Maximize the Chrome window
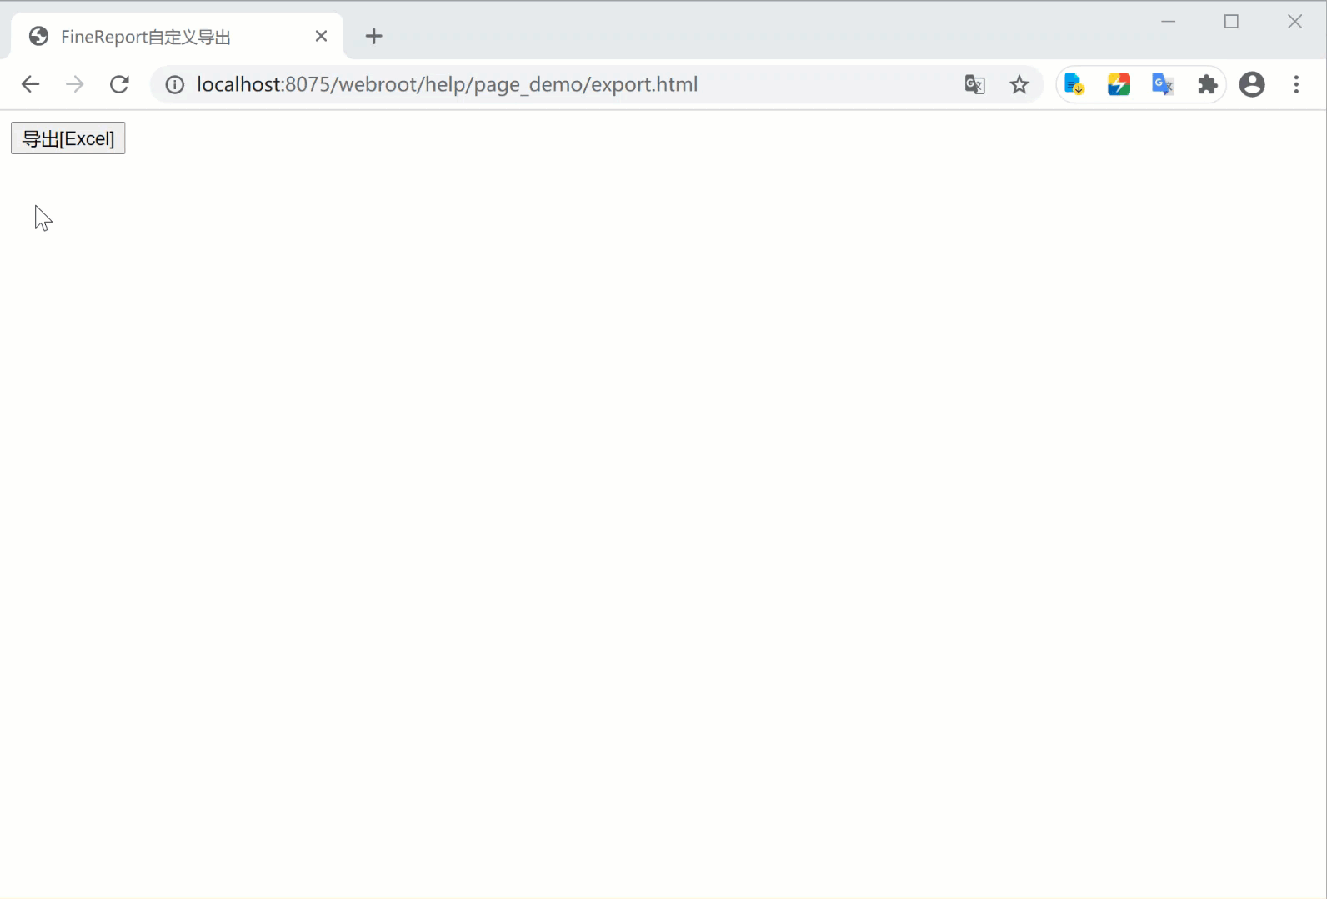This screenshot has width=1327, height=899. pos(1231,22)
